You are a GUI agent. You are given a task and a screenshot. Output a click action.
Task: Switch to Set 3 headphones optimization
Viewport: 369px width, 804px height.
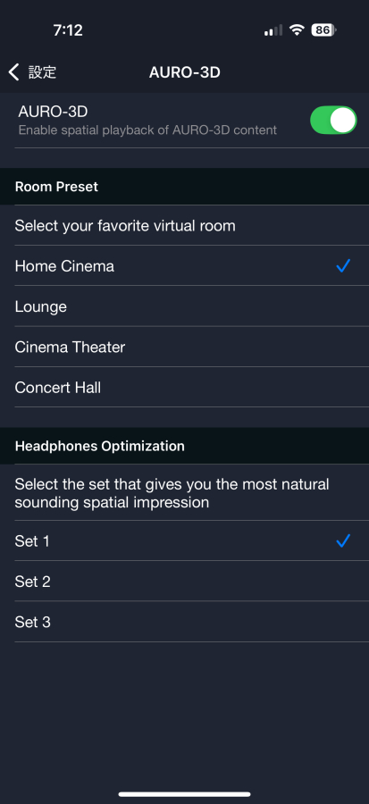click(184, 622)
